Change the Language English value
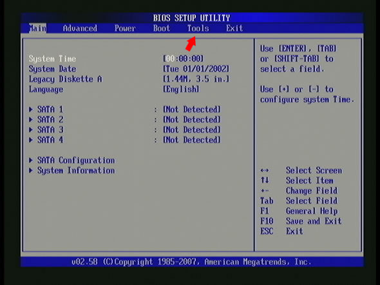Image resolution: width=380 pixels, height=285 pixels. [181, 89]
